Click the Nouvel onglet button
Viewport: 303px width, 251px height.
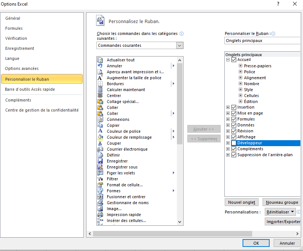click(241, 202)
